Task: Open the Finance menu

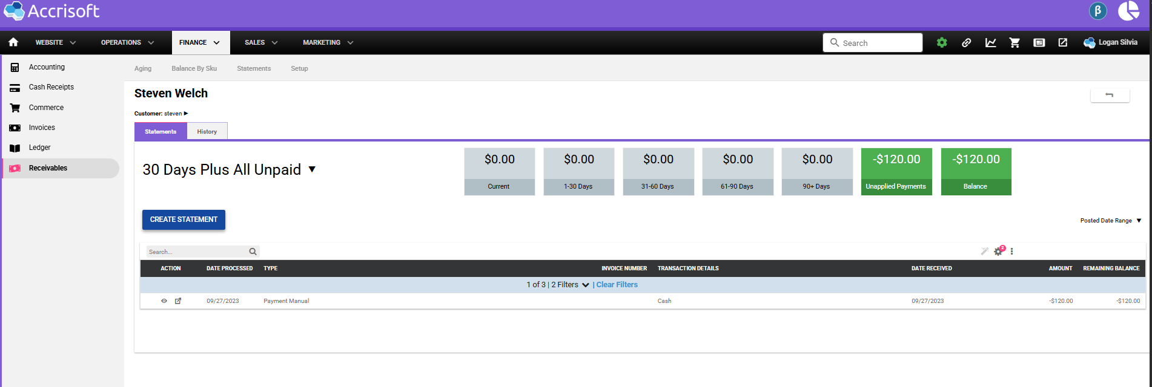Action: coord(199,42)
